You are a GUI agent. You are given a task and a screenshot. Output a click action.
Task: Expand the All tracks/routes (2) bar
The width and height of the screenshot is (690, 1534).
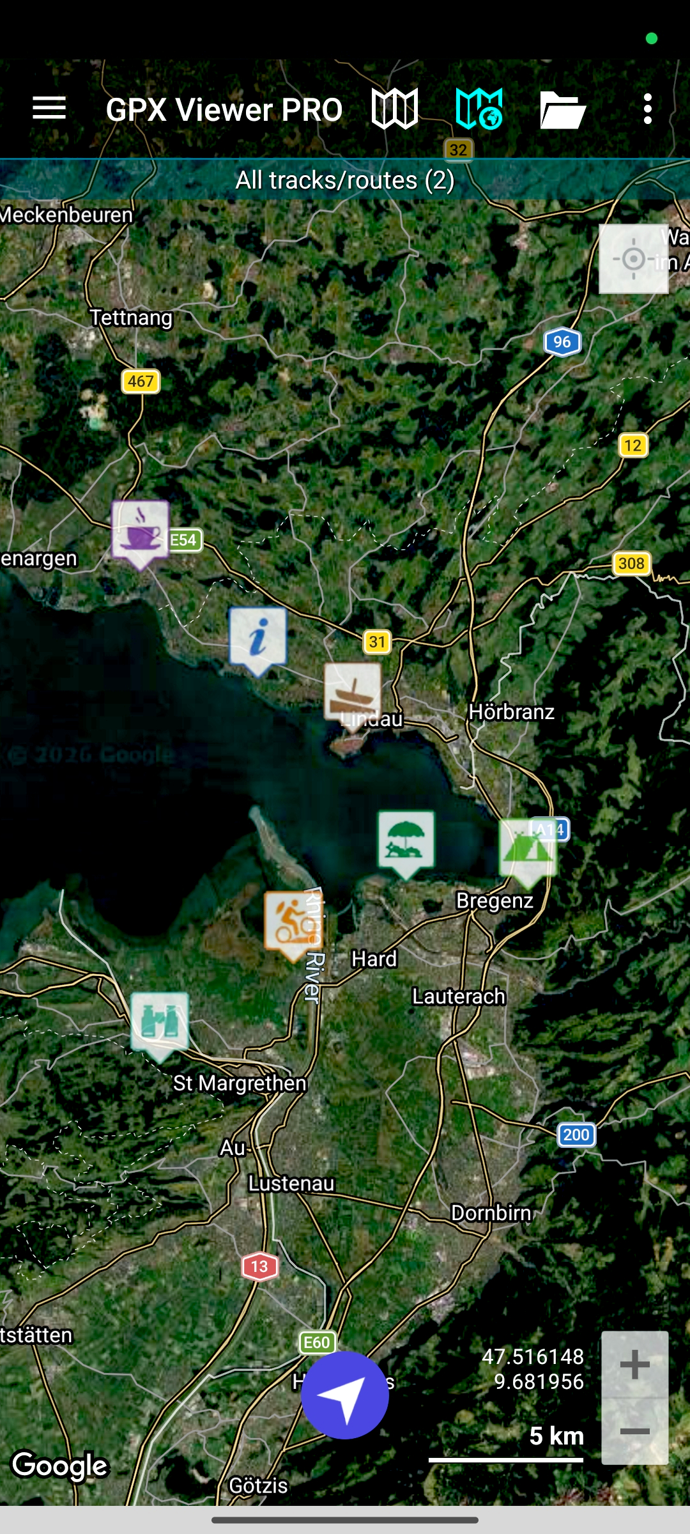(x=345, y=180)
